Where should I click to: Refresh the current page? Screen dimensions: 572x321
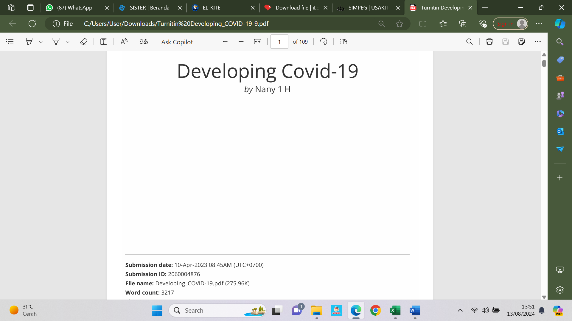pos(32,24)
